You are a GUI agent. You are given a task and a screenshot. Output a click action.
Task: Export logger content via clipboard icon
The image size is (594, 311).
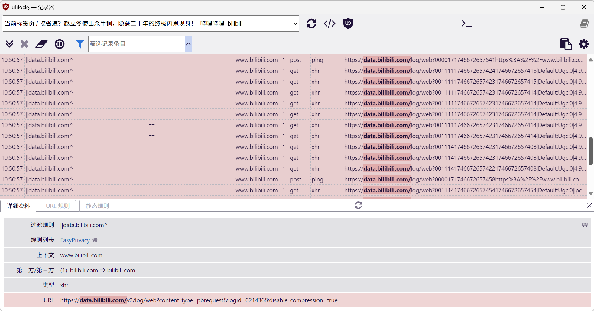(566, 44)
